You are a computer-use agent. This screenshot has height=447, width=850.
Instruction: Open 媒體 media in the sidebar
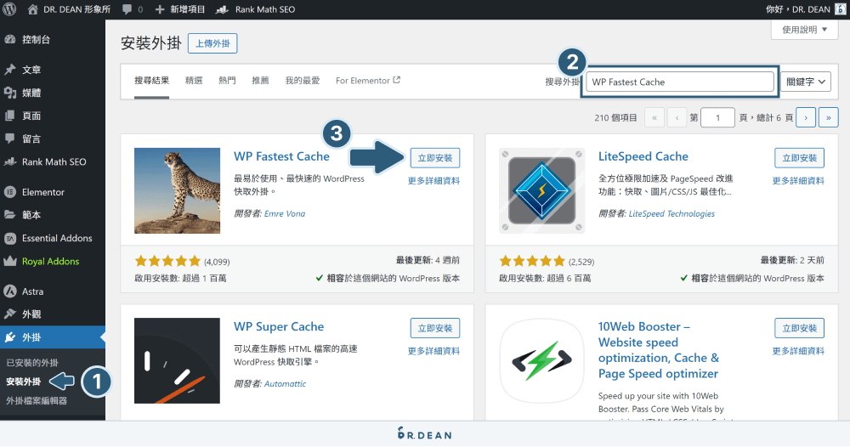point(53,93)
